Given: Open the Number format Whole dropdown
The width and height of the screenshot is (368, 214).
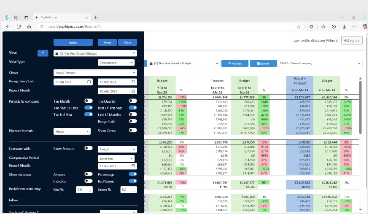Looking at the screenshot, I should click(x=72, y=132).
